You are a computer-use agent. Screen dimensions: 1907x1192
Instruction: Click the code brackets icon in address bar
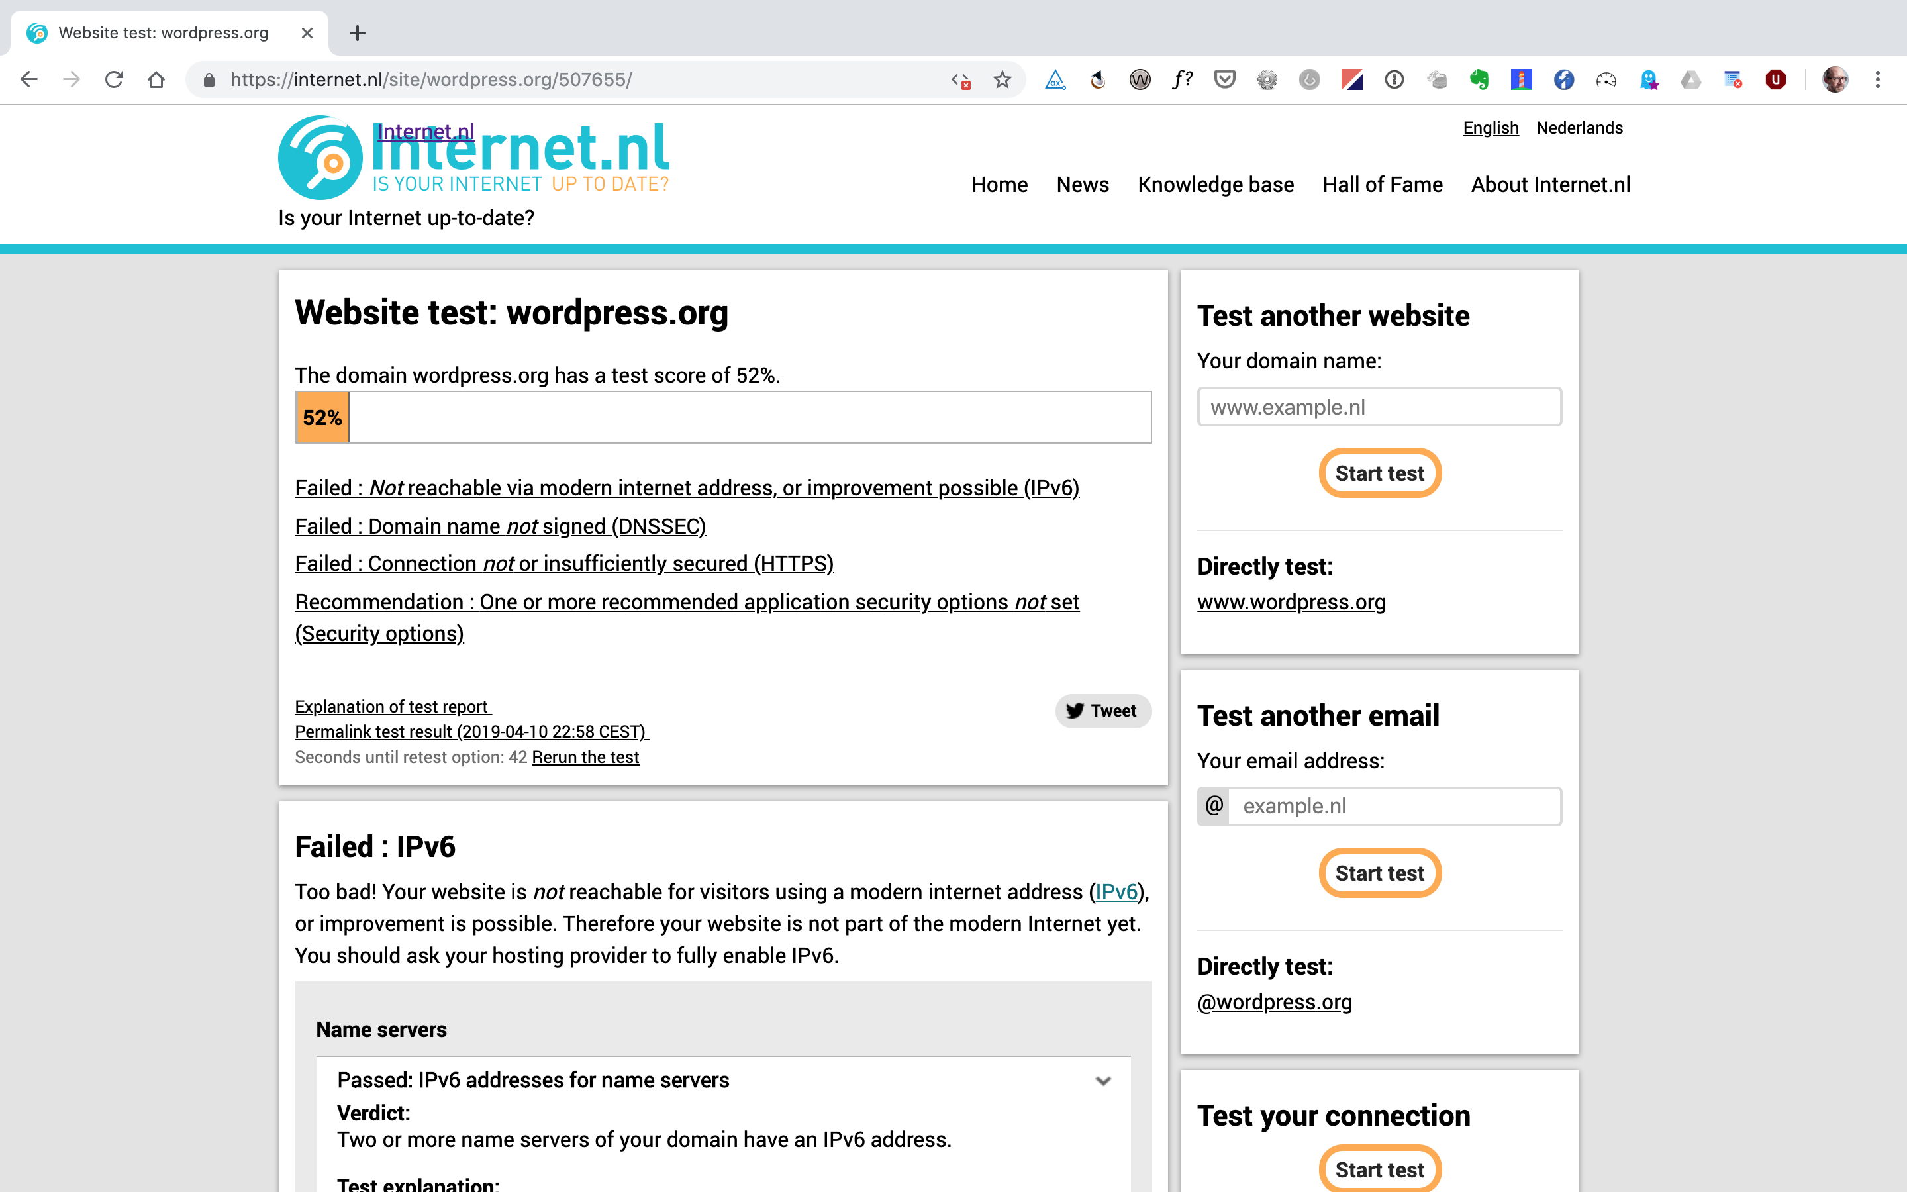click(x=961, y=79)
